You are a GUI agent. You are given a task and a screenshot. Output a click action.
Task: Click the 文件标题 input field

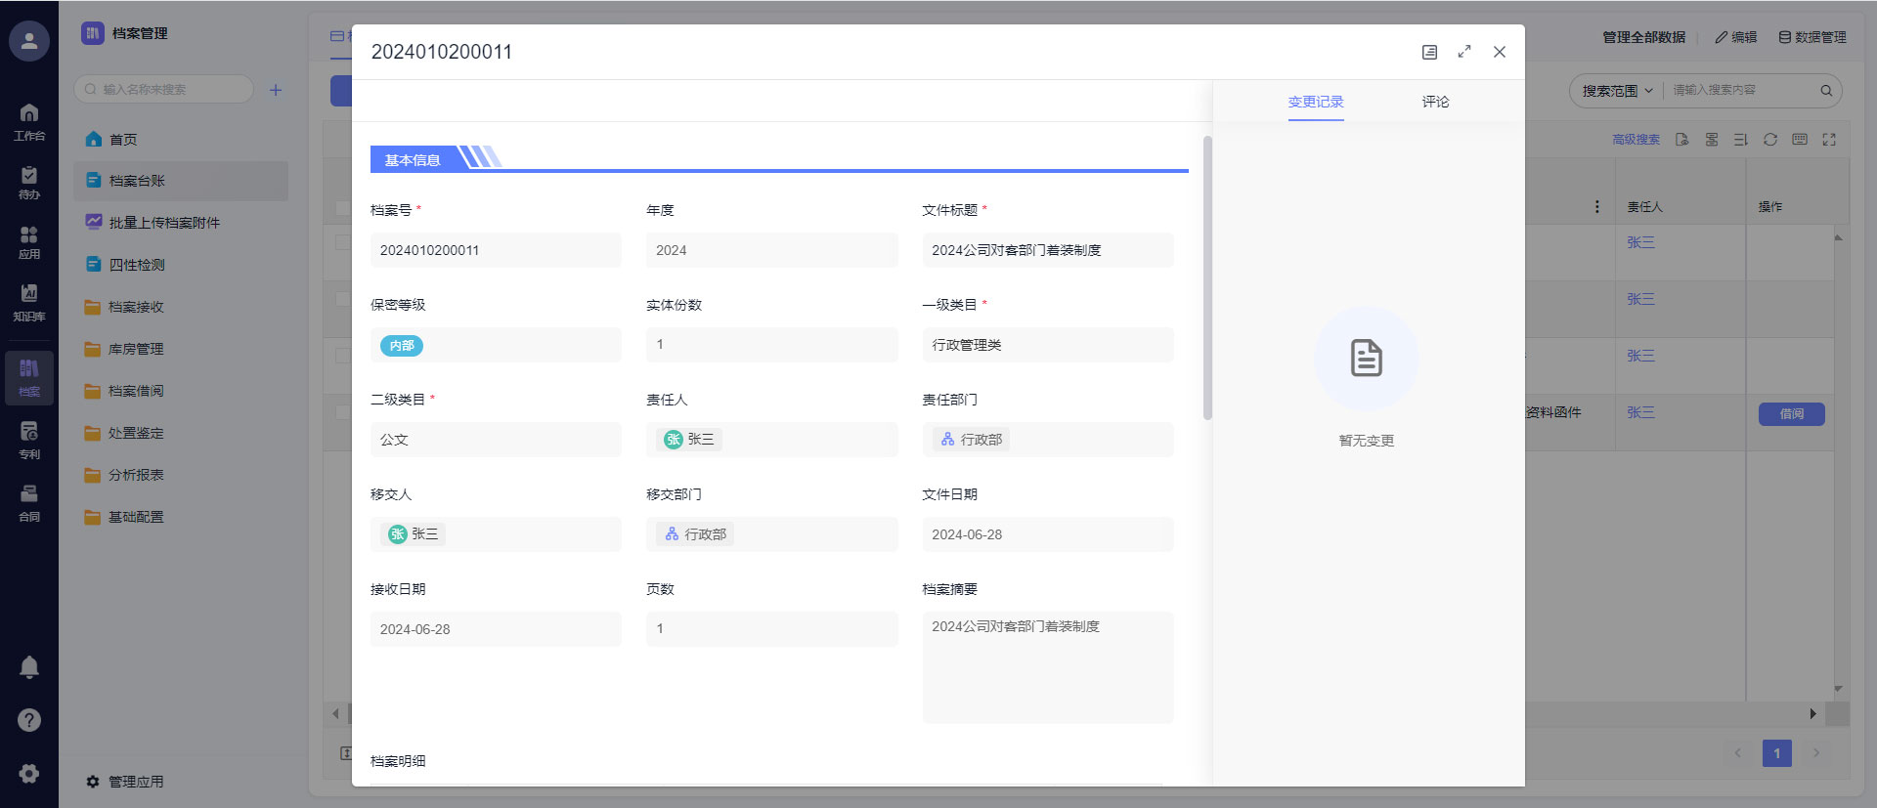tap(1046, 250)
